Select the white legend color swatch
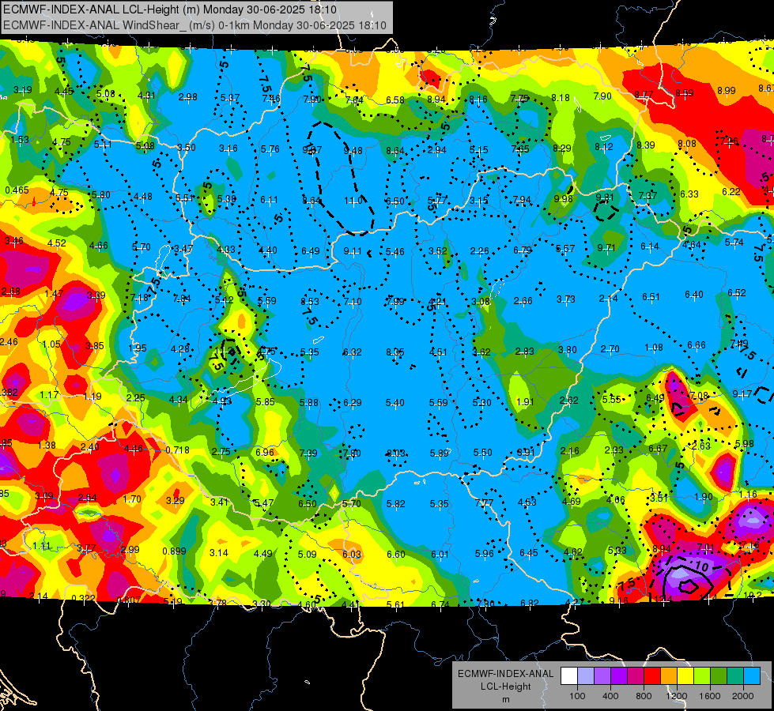 pyautogui.click(x=569, y=676)
